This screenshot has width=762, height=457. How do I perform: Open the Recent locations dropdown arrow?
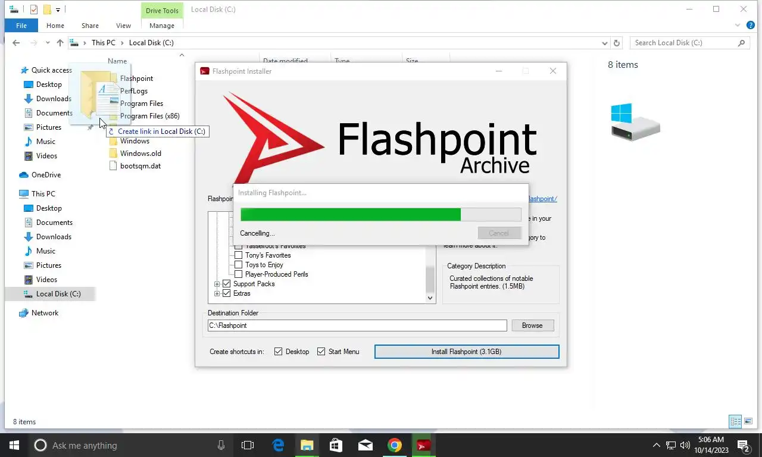[x=48, y=43]
